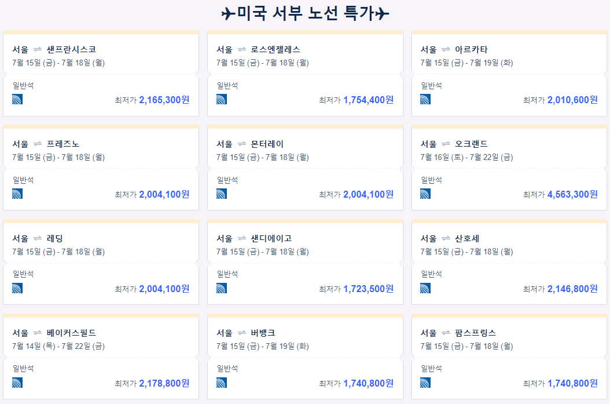
Task: Click the 로스엔젤레스 destination name
Action: 275,49
